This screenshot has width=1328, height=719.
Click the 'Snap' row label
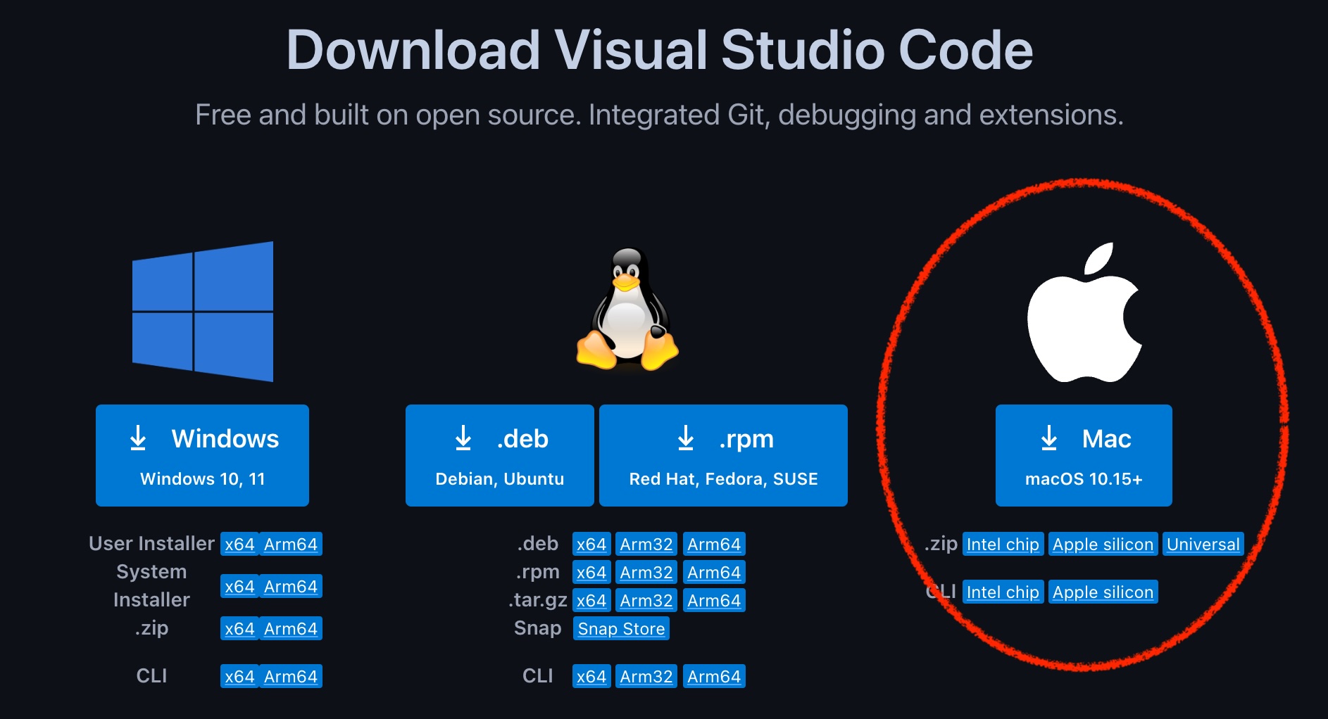538,628
